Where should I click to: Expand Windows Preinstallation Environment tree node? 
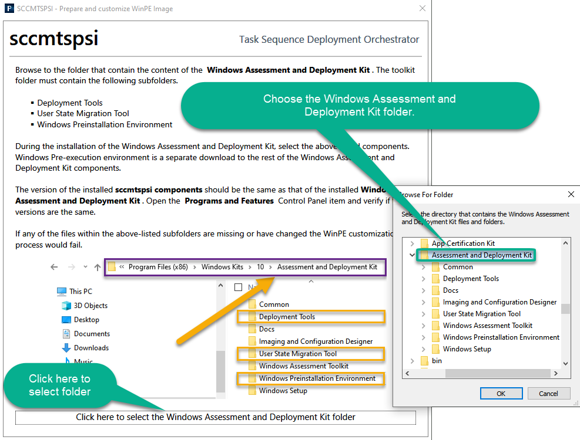tap(423, 337)
